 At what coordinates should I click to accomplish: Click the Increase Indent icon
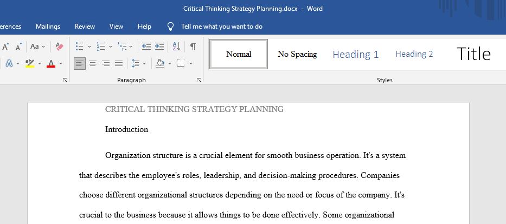(159, 47)
